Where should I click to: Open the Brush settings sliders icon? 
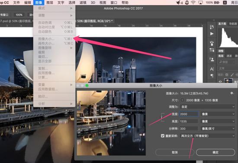(x=212, y=50)
